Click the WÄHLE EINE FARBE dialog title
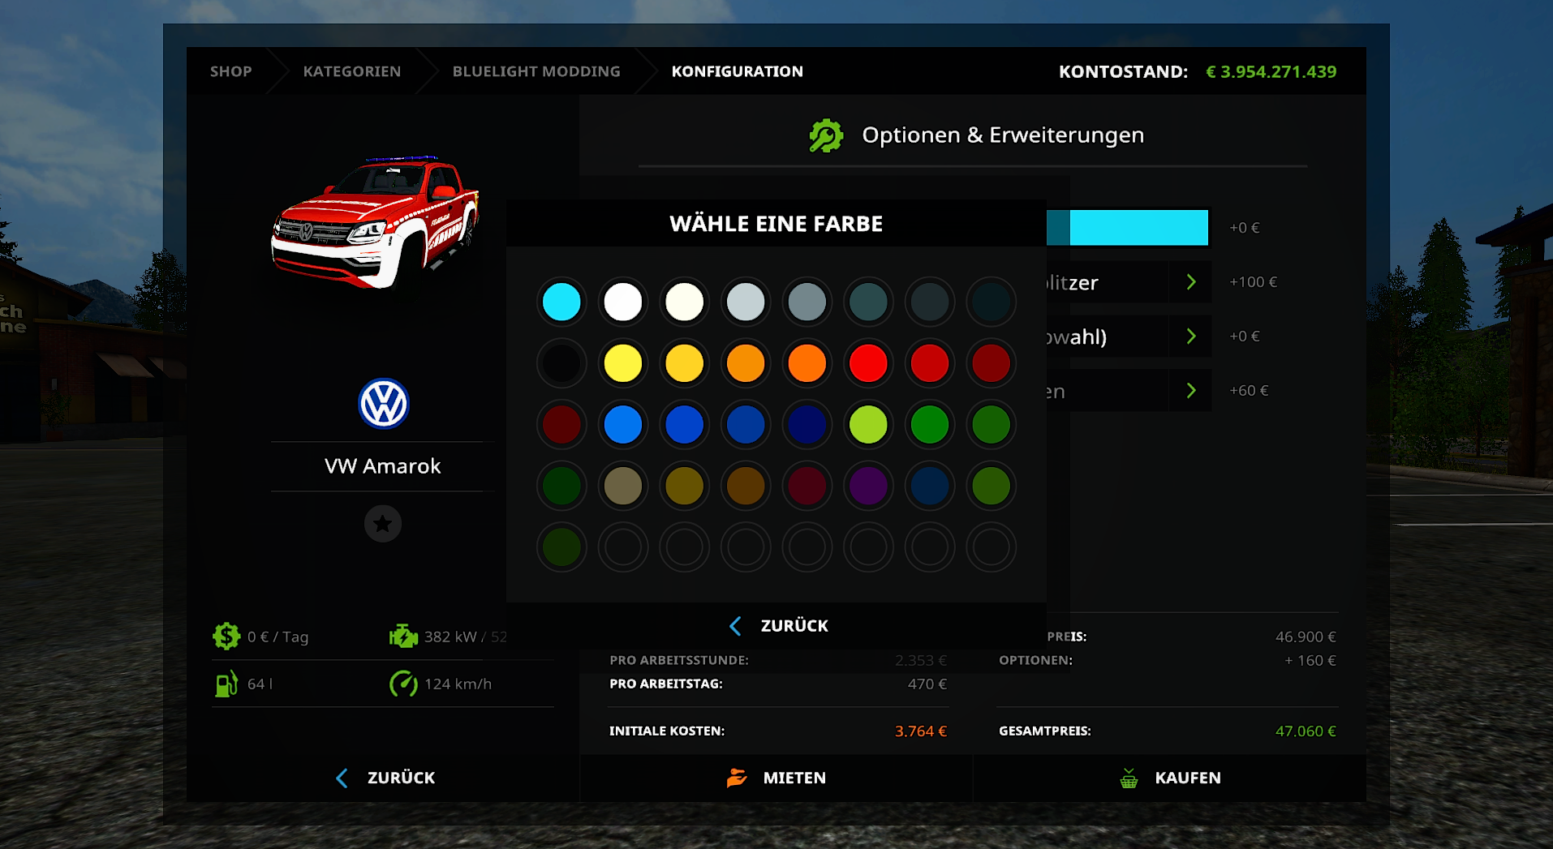Screen dimensions: 1553x849 (x=776, y=224)
